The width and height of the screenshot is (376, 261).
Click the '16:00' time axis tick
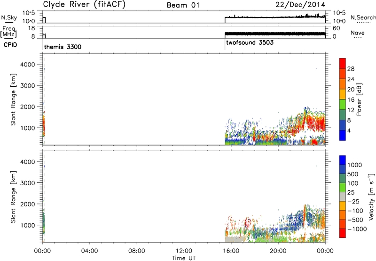231,251
